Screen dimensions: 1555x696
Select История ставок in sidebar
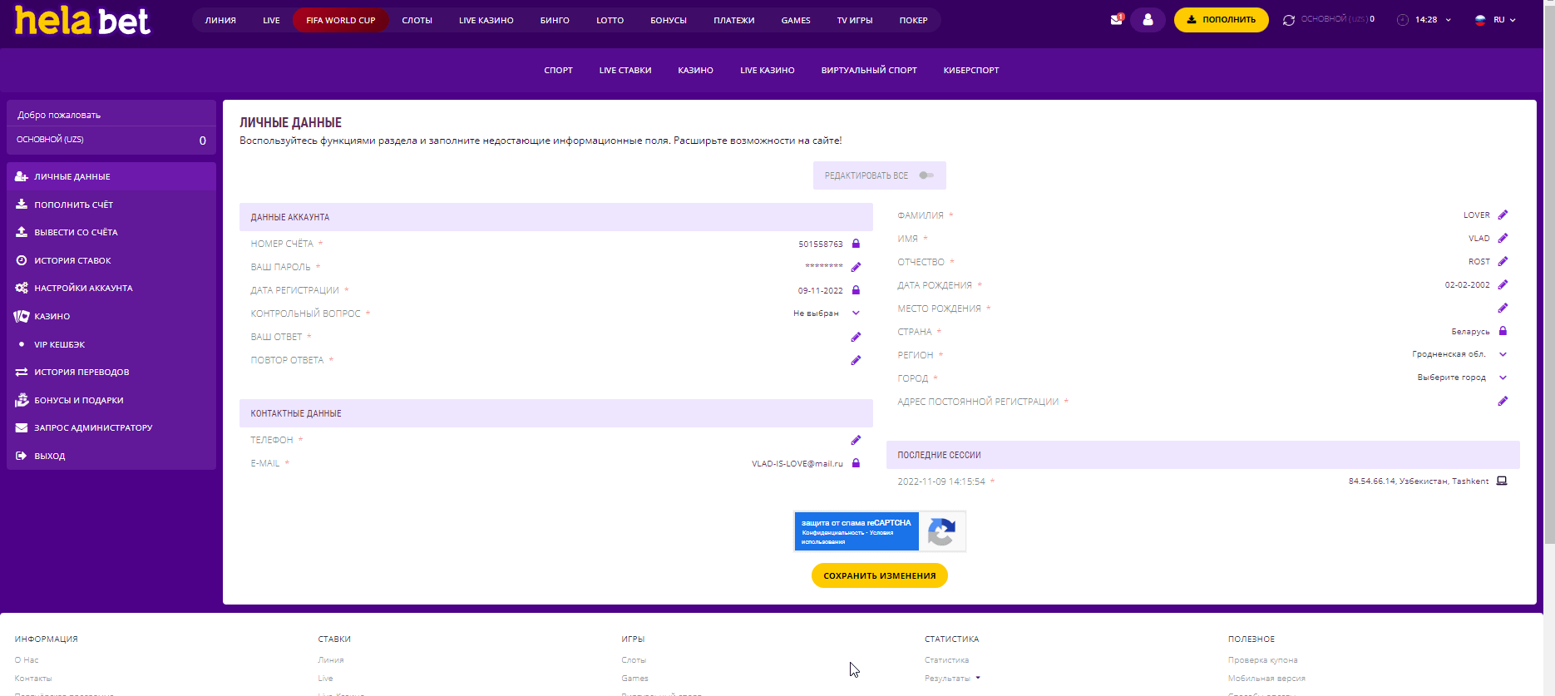111,260
